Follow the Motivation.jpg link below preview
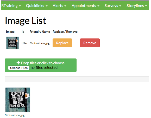This screenshot has height=118, width=151. click(x=15, y=115)
